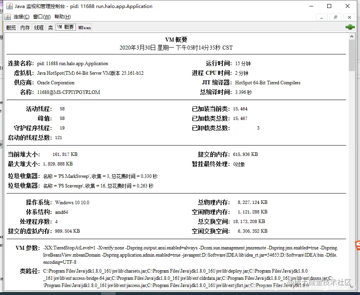Screen dimensions: 360x295
Task: Switch to the 概览 (Overview) tab
Action: coord(11,27)
